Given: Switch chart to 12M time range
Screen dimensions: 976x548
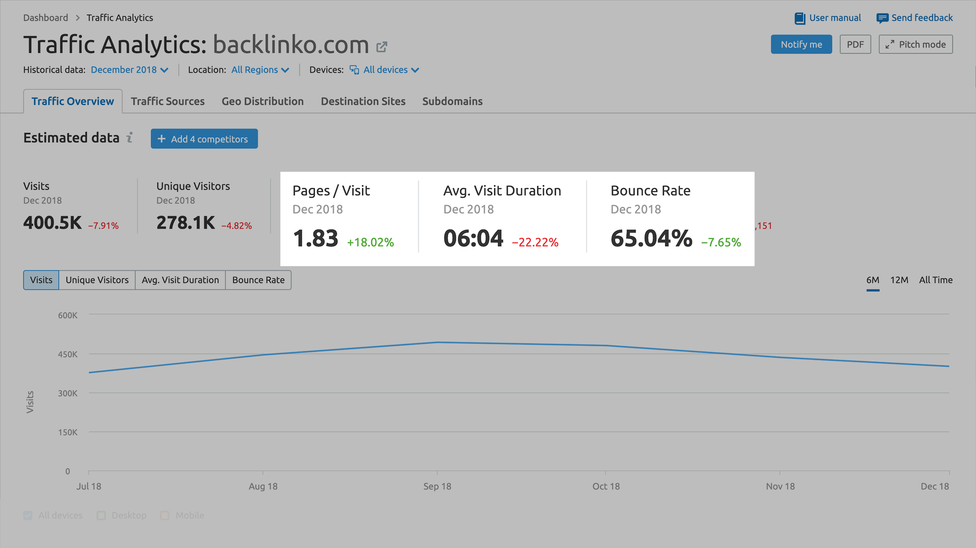Looking at the screenshot, I should [x=898, y=279].
